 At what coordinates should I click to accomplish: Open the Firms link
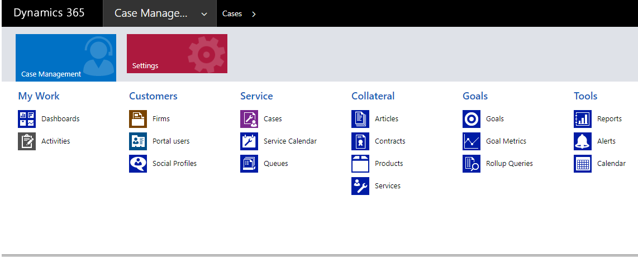[161, 119]
